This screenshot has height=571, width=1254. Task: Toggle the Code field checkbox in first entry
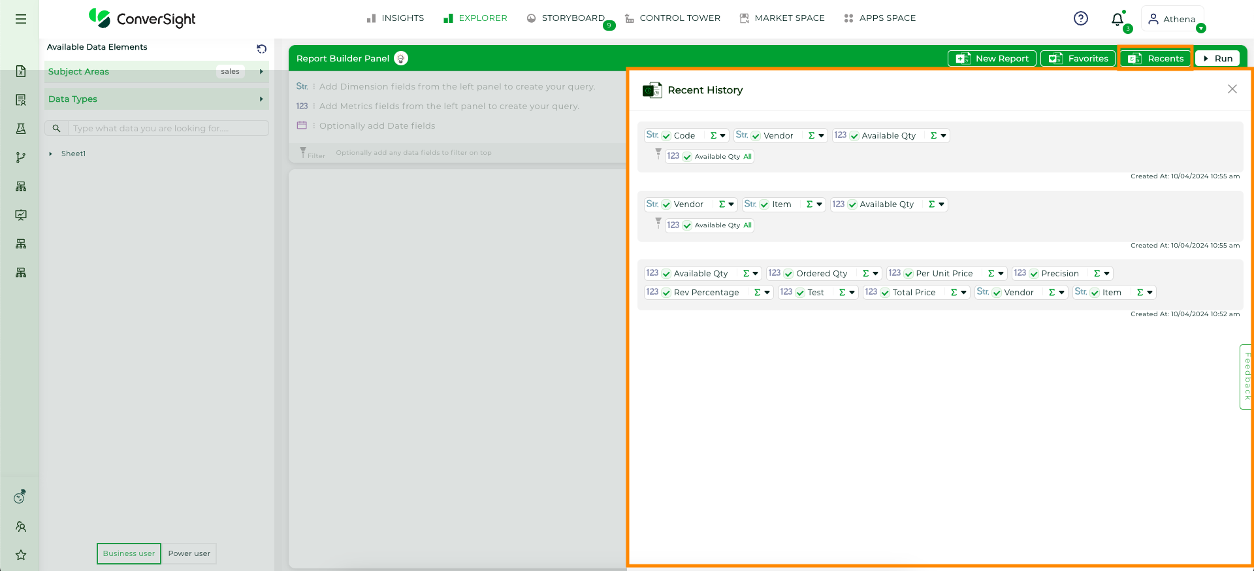666,136
